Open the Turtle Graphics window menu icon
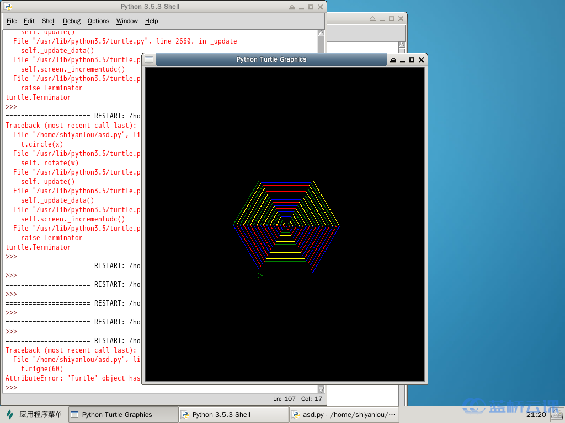Screen dimensions: 565x423 pyautogui.click(x=149, y=59)
